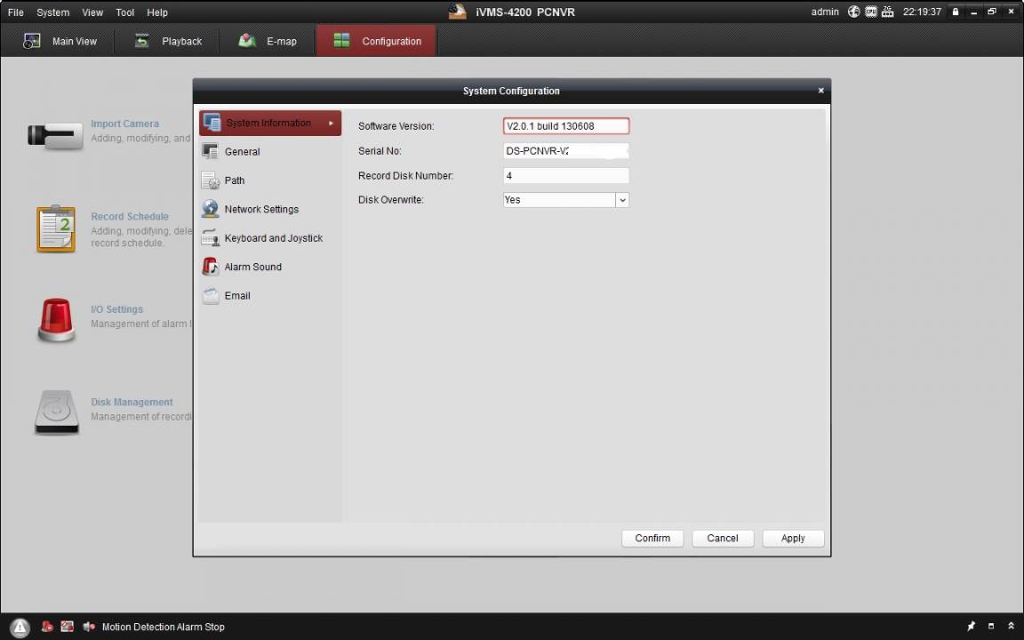The image size is (1024, 640).
Task: Click the CPU usage icon
Action: click(870, 12)
